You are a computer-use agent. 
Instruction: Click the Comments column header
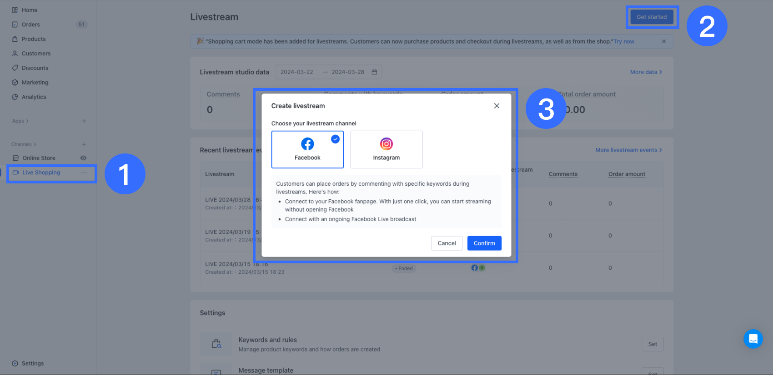563,174
